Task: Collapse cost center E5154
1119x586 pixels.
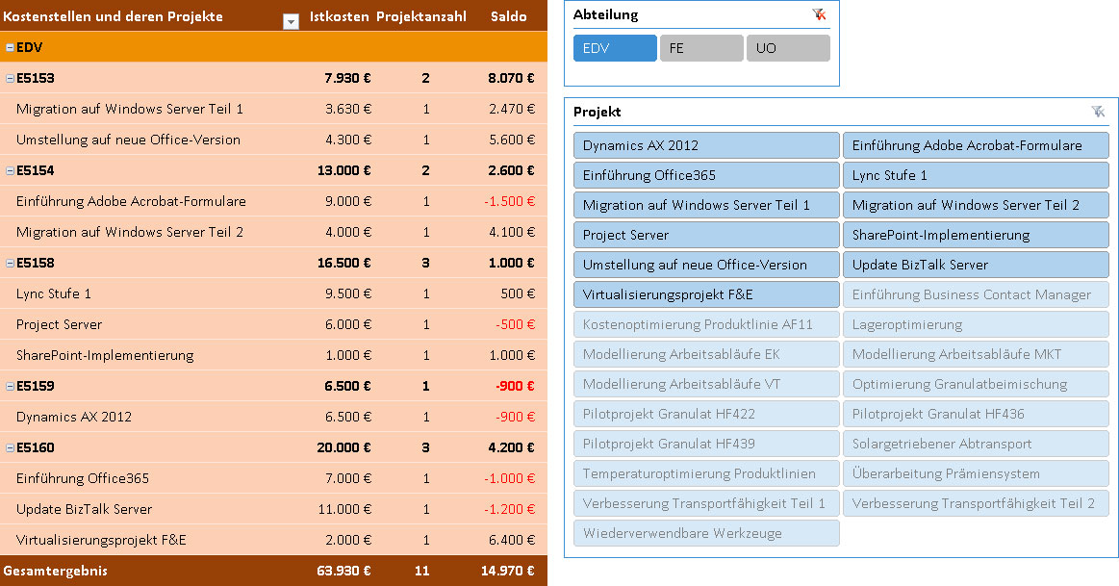Action: (10, 170)
